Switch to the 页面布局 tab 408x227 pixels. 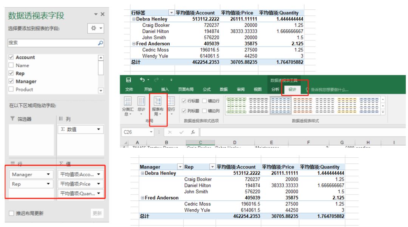[186, 89]
